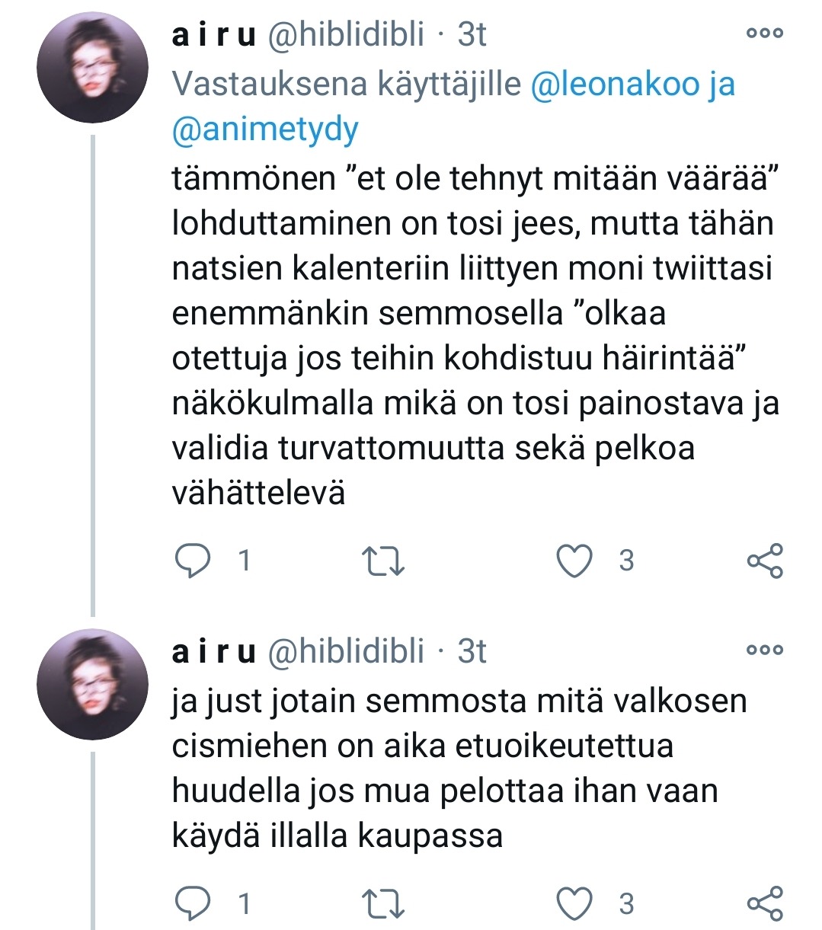Reply to the second tweet about cismiehen
The height and width of the screenshot is (930, 822).
[x=194, y=904]
